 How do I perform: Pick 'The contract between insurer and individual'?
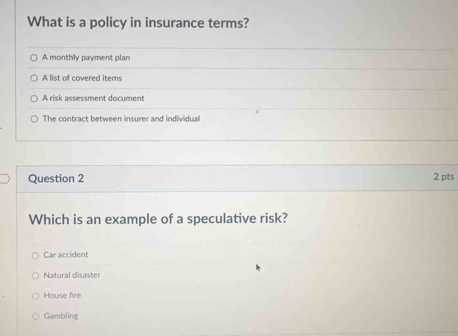(34, 118)
